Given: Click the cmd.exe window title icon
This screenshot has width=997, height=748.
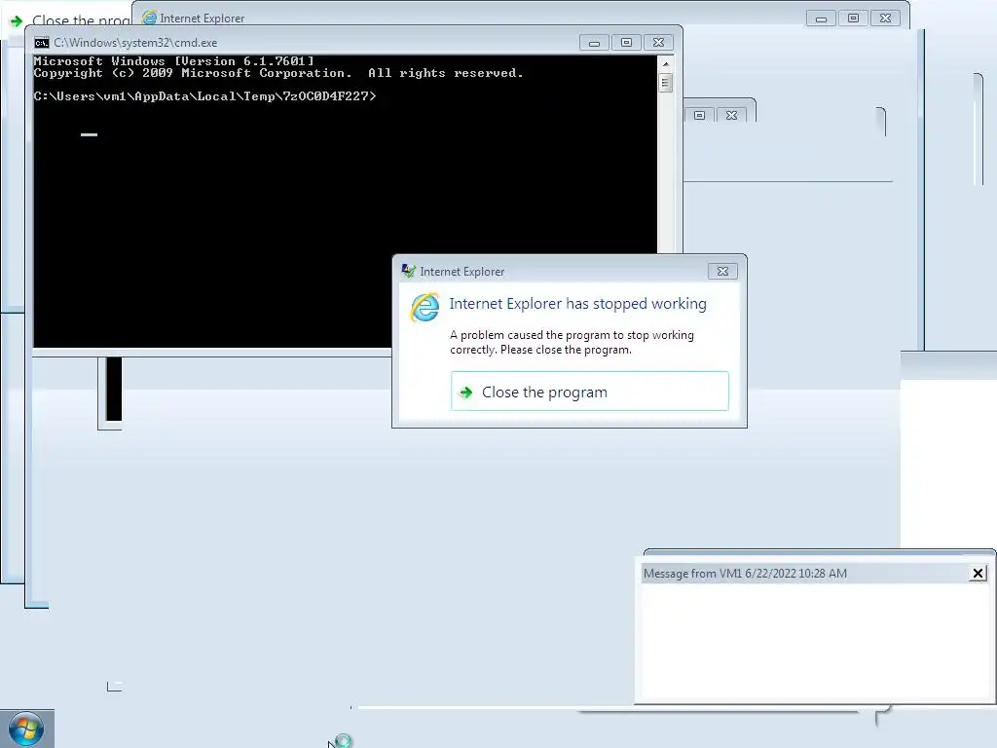Looking at the screenshot, I should coord(41,43).
